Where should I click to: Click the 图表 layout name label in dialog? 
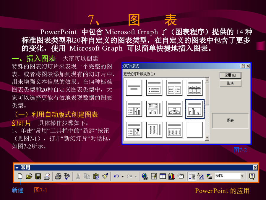(230, 121)
